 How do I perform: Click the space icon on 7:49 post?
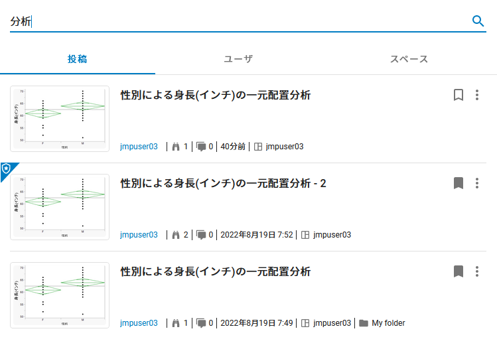(x=305, y=323)
